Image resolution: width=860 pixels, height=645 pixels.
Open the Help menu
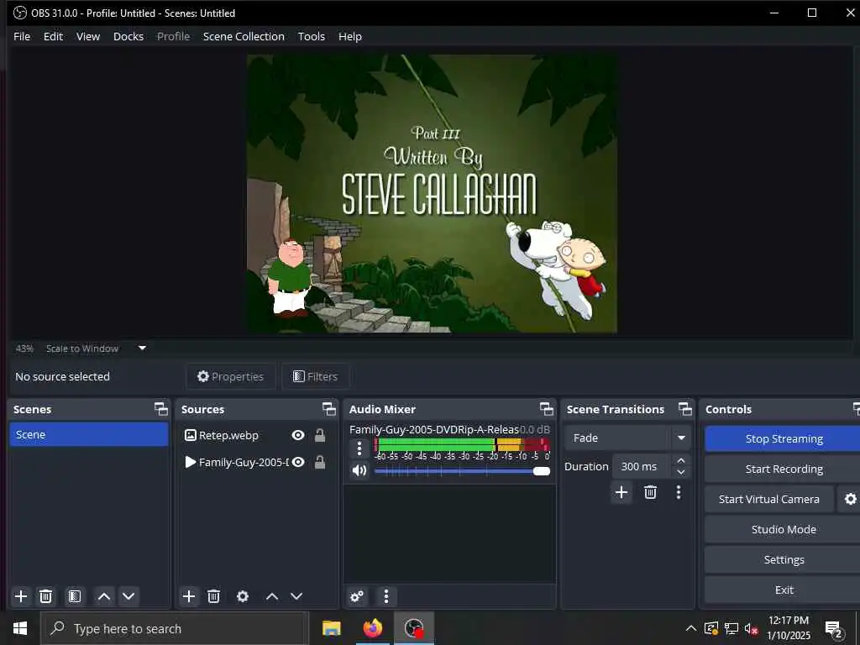pyautogui.click(x=350, y=36)
